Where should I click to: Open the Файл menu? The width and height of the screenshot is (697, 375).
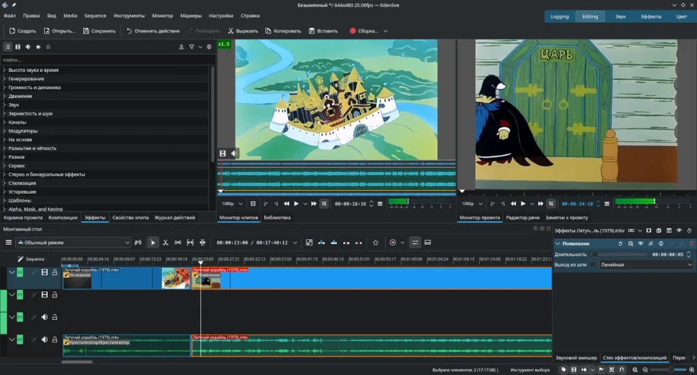pos(10,16)
